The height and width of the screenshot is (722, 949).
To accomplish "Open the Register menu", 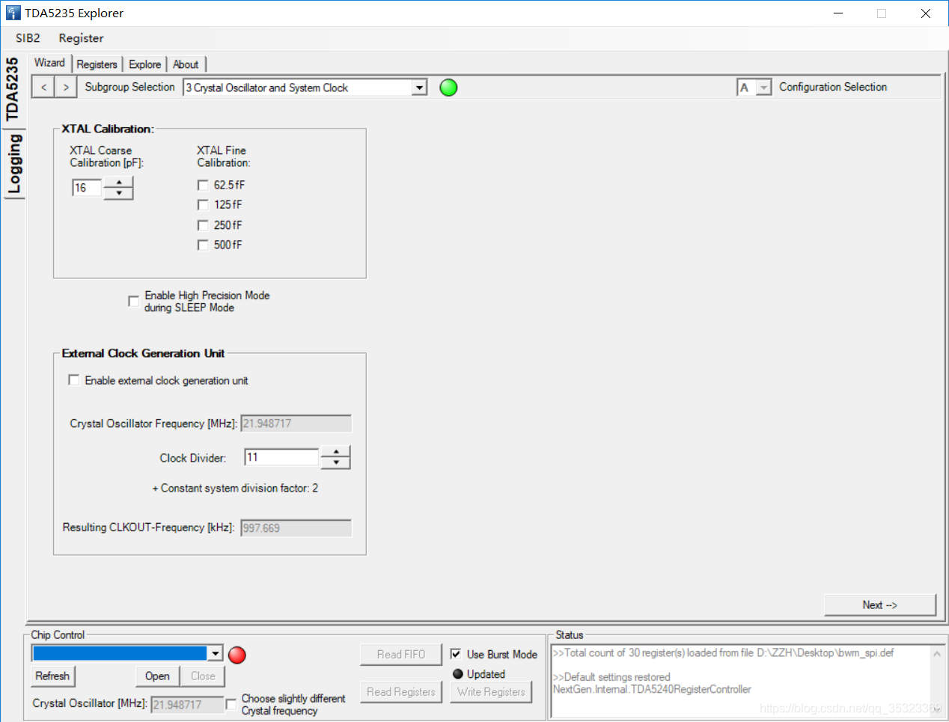I will click(x=81, y=38).
